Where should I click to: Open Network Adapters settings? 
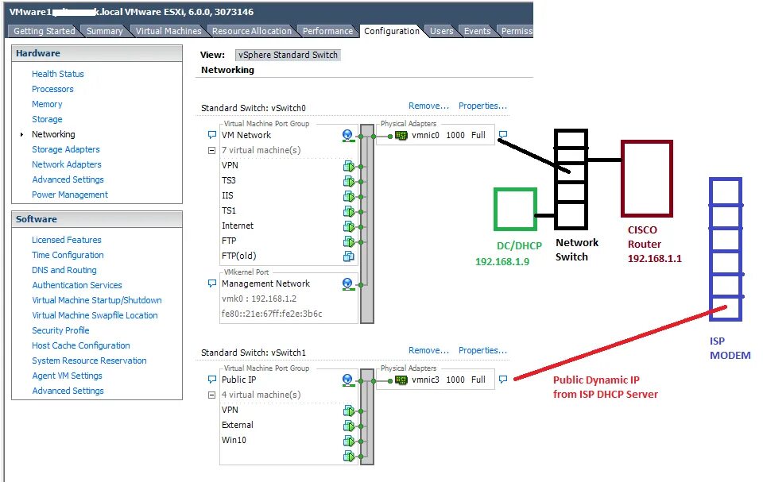pos(67,164)
